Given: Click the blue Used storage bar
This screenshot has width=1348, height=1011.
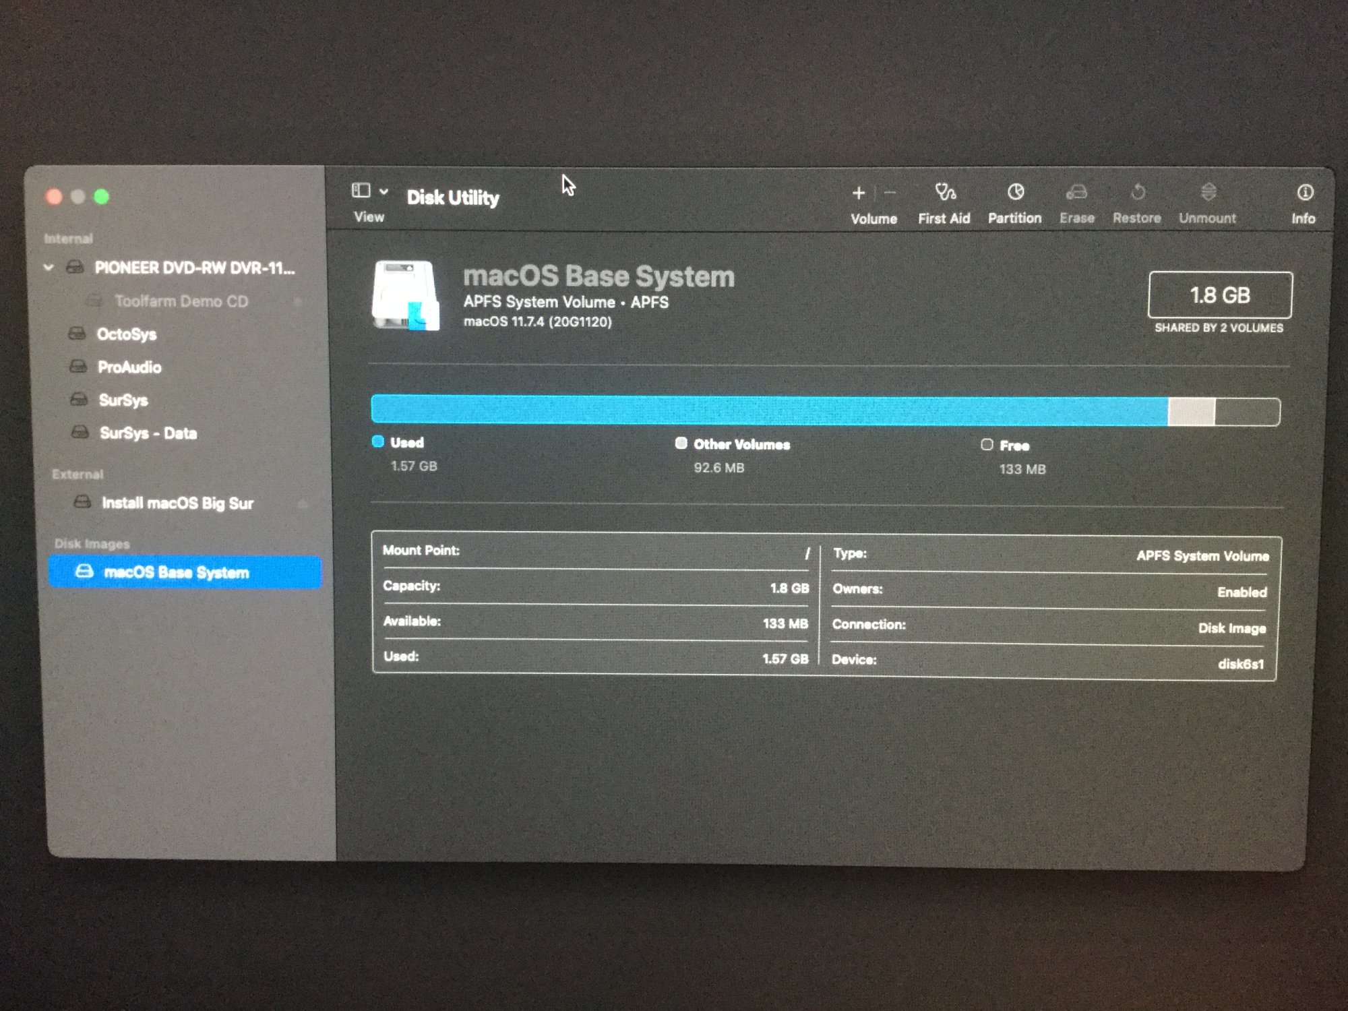Looking at the screenshot, I should [x=768, y=410].
